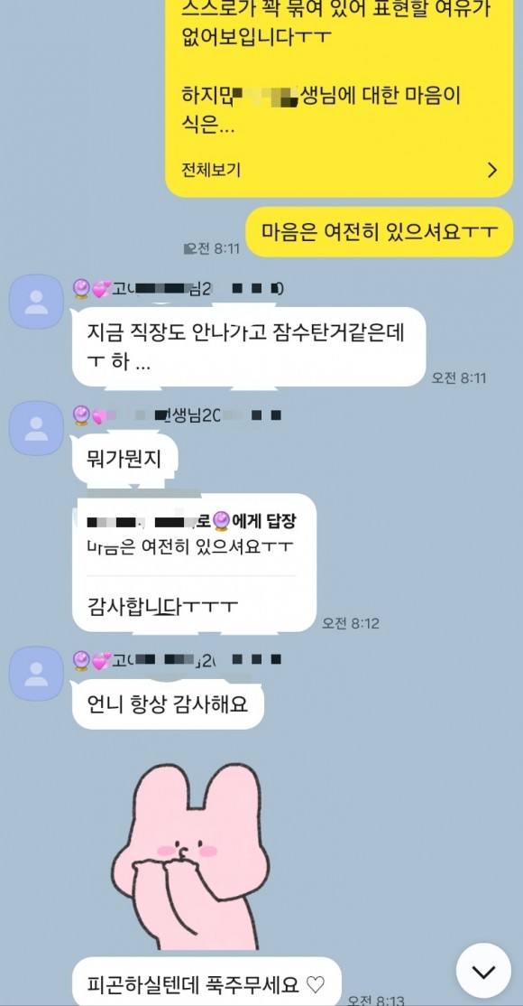Tap the 뭐가뭔지 message bubble

(124, 458)
